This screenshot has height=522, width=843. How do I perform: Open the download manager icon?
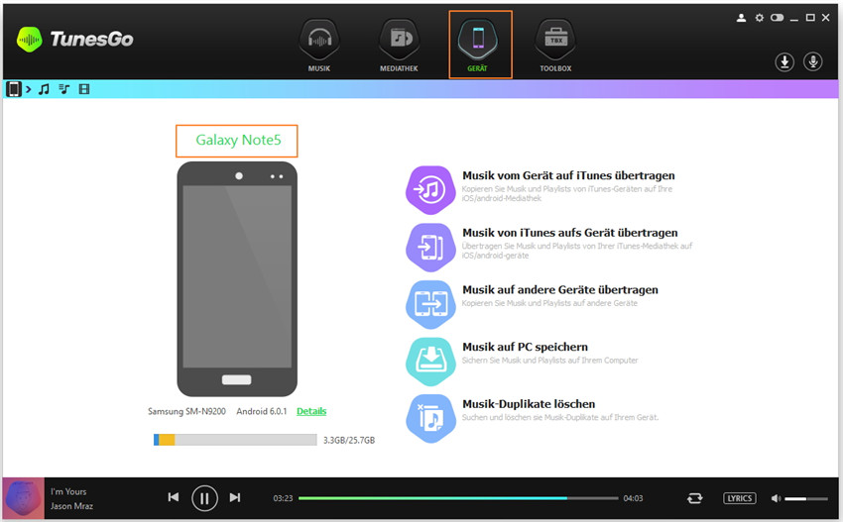(x=784, y=62)
